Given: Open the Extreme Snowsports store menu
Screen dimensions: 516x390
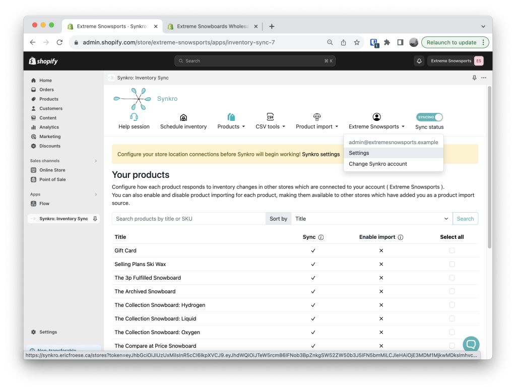Looking at the screenshot, I should 456,61.
